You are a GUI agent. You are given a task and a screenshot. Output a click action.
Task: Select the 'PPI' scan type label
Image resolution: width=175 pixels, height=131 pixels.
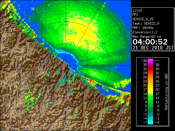click(135, 15)
